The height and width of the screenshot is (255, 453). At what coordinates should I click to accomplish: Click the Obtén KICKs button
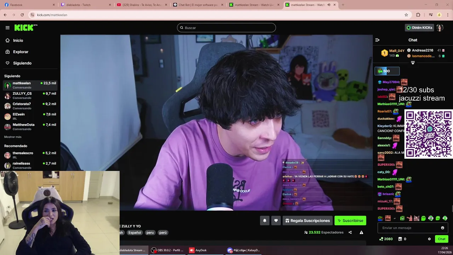(419, 28)
